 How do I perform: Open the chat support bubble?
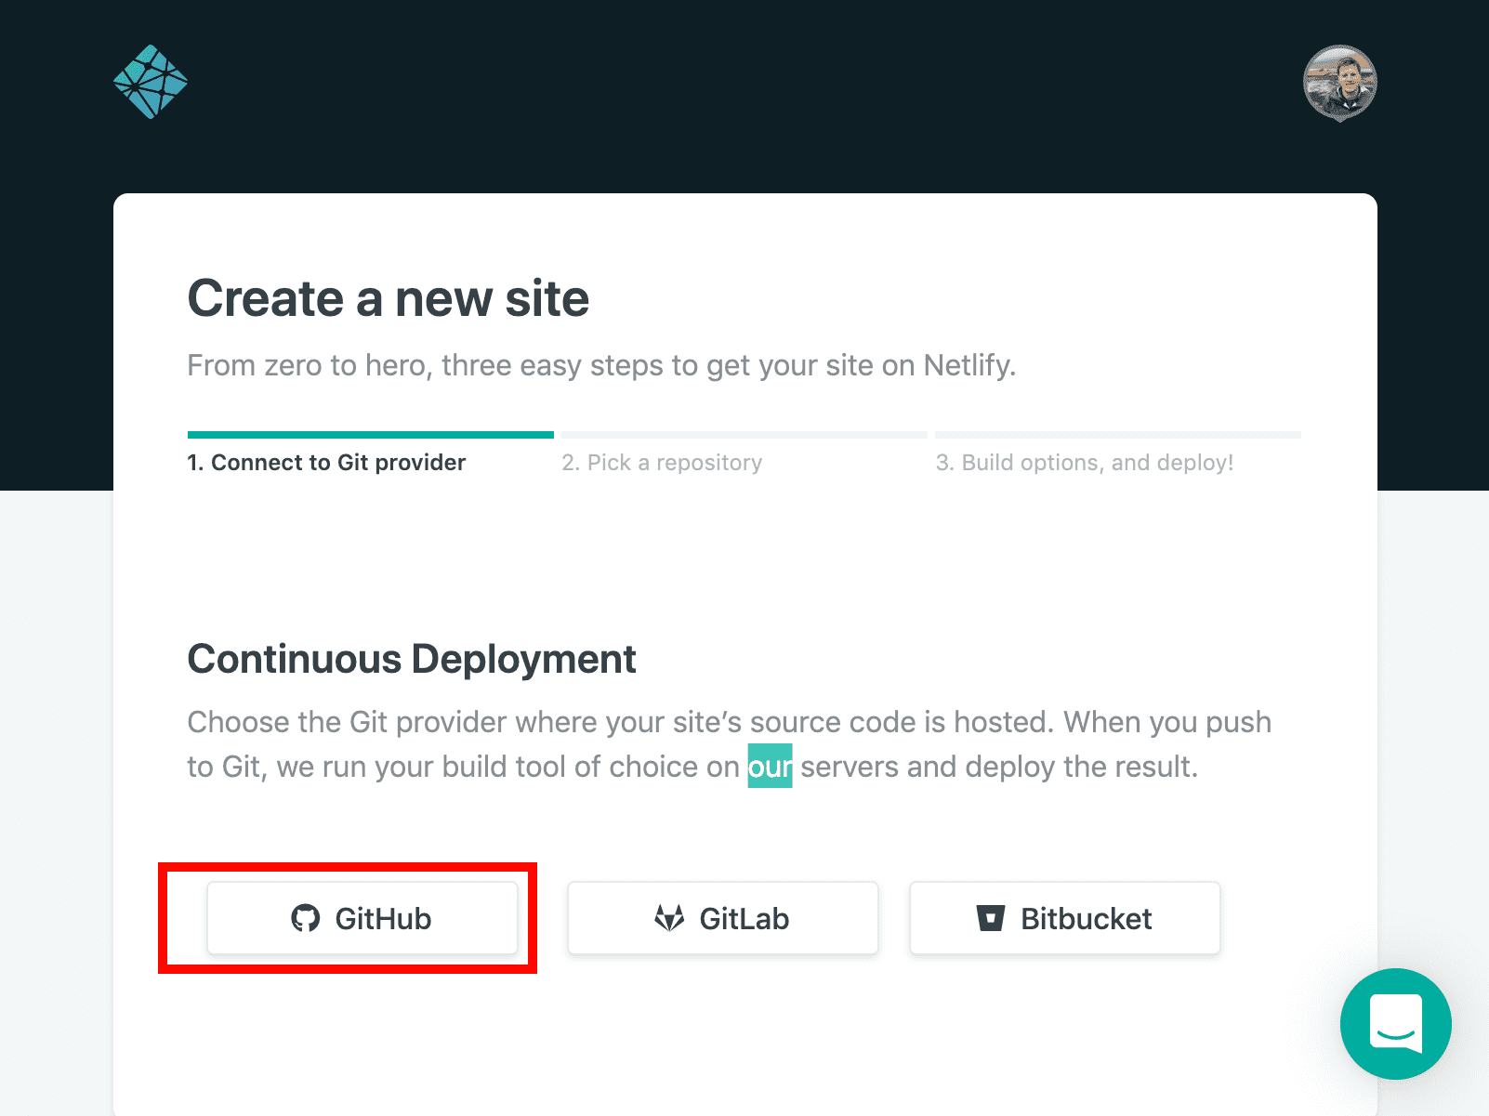1395,1024
